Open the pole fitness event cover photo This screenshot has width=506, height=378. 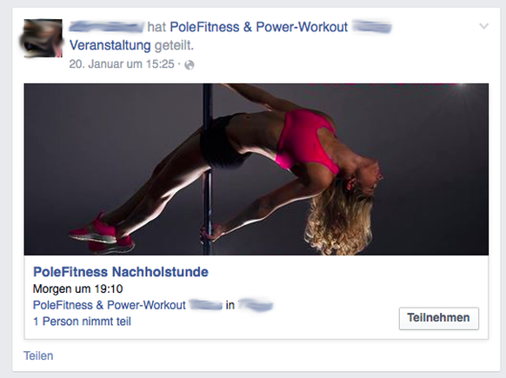256,169
